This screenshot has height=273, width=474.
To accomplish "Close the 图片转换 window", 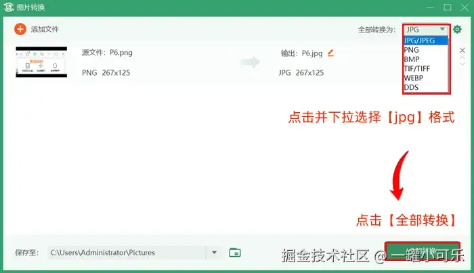I will click(x=465, y=7).
